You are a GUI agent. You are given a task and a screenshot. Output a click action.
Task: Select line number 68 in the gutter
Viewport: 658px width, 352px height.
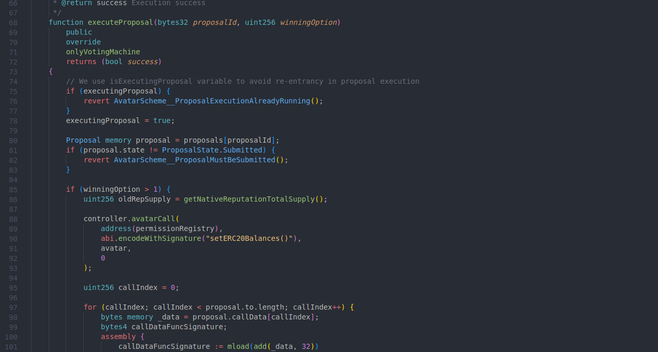click(13, 22)
